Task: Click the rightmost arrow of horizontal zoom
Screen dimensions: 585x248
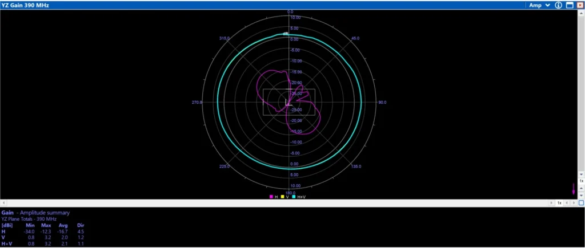Action: pos(574,203)
